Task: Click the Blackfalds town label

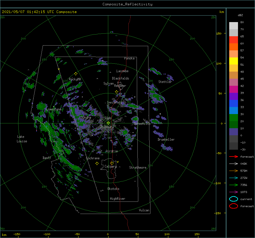Action: pos(120,78)
